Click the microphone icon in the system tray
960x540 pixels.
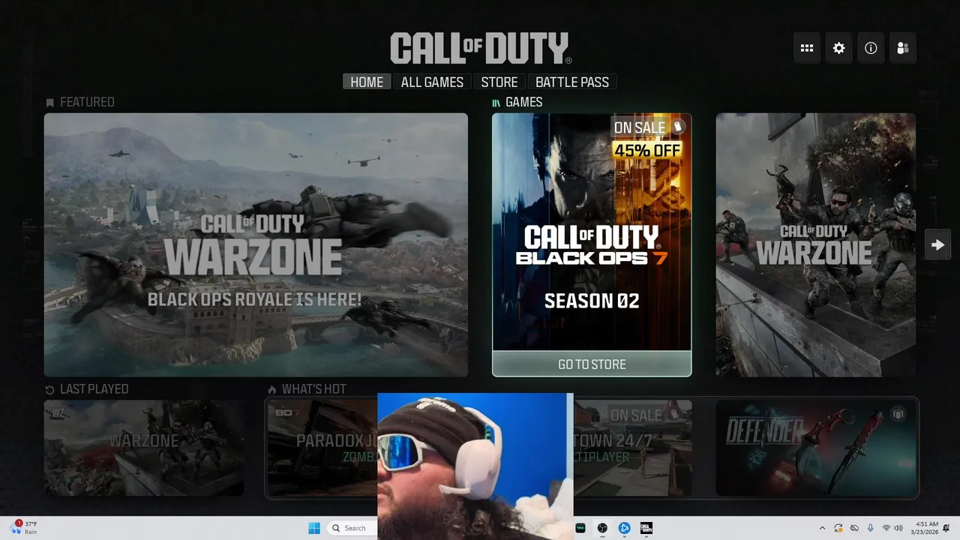pos(870,528)
